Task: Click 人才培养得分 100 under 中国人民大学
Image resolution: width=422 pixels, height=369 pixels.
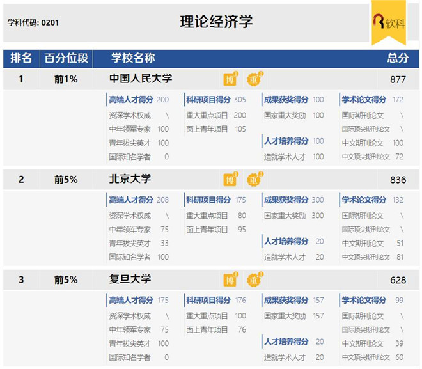Action: [x=293, y=141]
